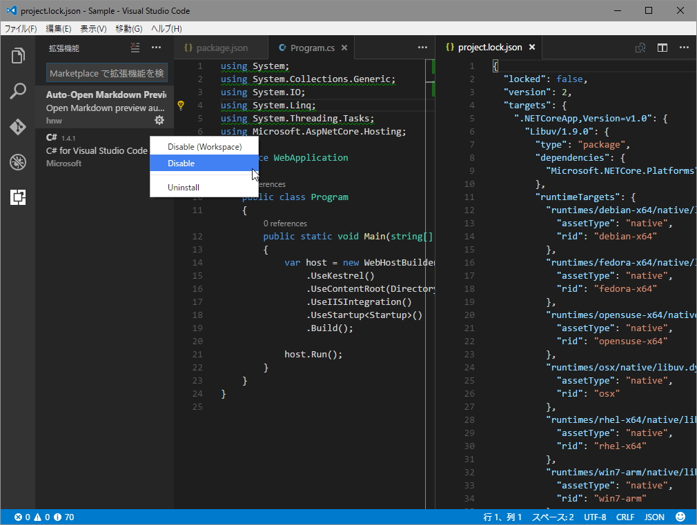
Task: Click the gear icon for Auto-Open Markdown extension
Action: (x=159, y=120)
